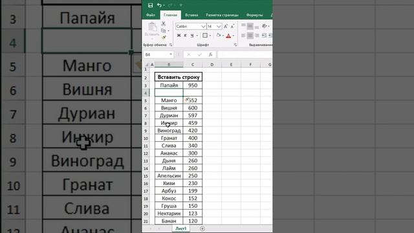Click the Name Box showing B4

click(x=157, y=54)
